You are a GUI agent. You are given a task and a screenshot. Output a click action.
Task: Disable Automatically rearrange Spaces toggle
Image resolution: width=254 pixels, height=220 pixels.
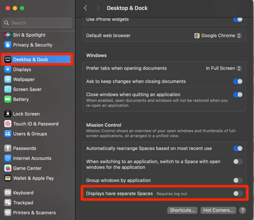[x=238, y=148]
